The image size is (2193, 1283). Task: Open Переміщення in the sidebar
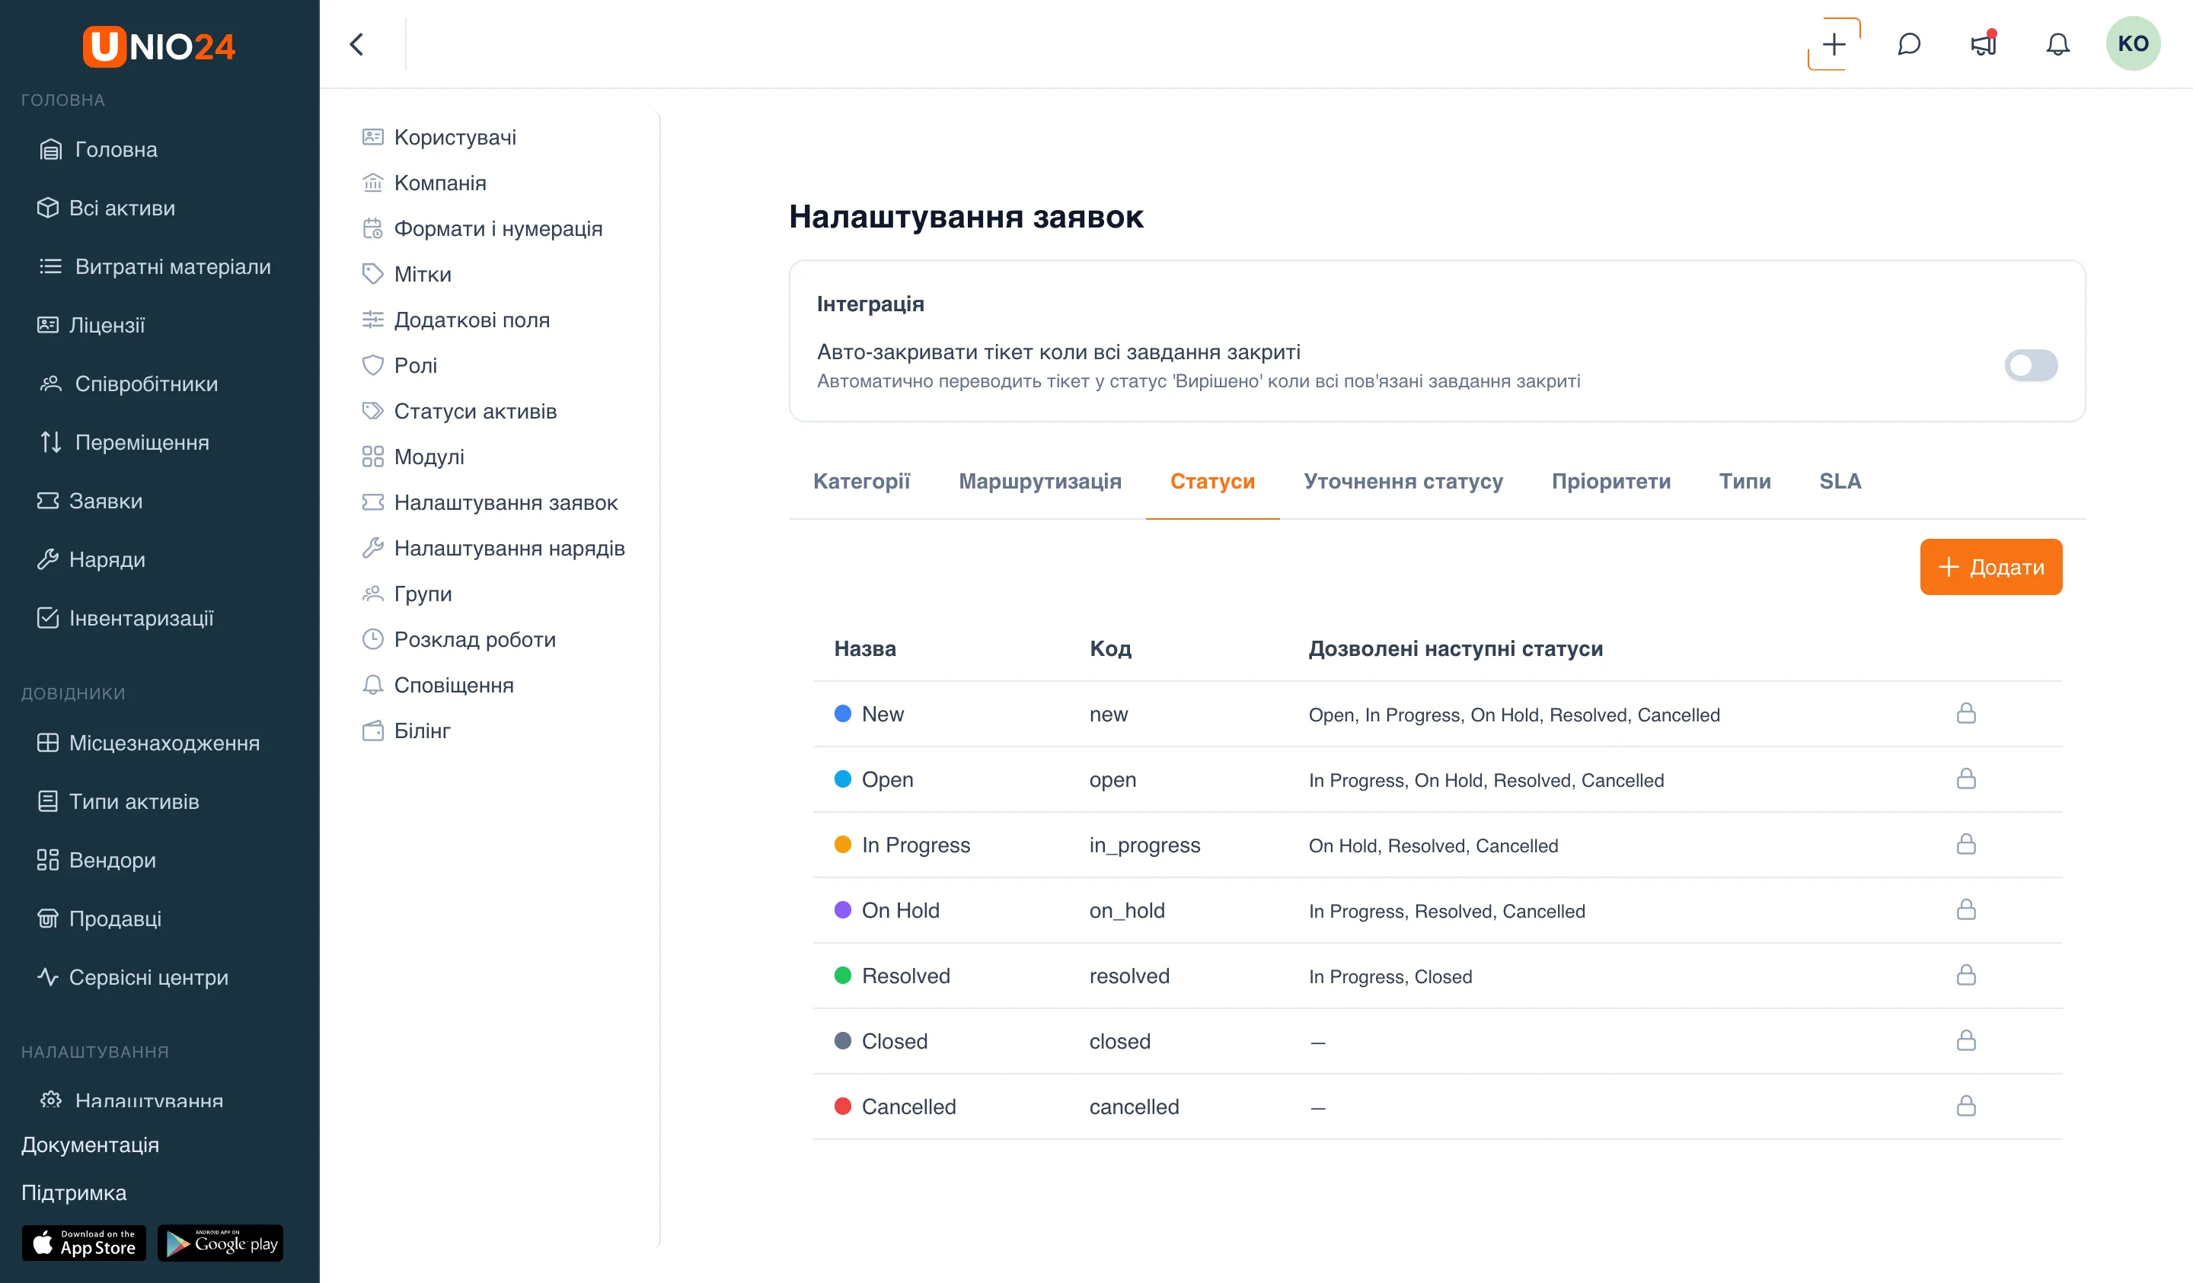point(124,442)
